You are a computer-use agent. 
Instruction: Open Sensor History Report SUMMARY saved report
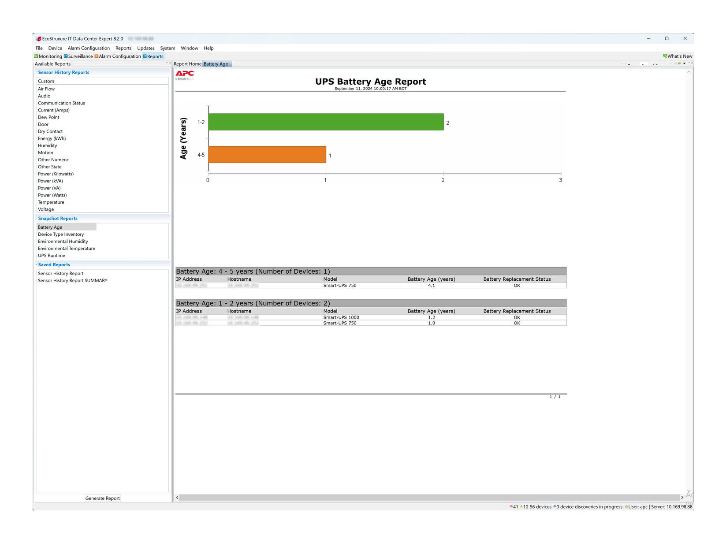pos(73,281)
